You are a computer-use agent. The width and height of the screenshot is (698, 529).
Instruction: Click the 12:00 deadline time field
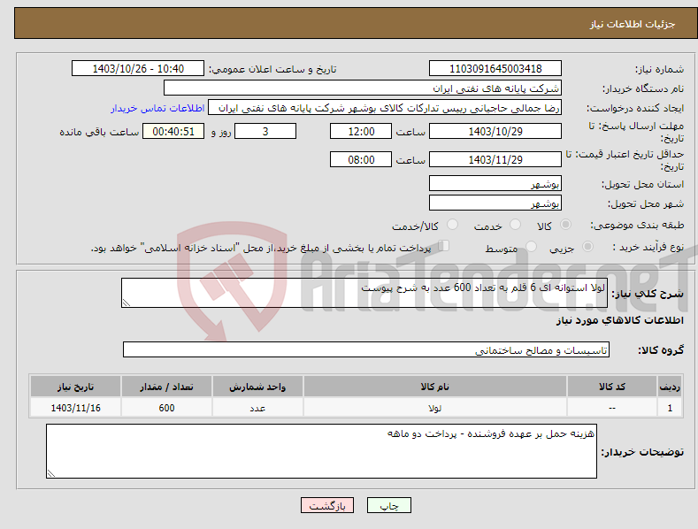(361, 131)
